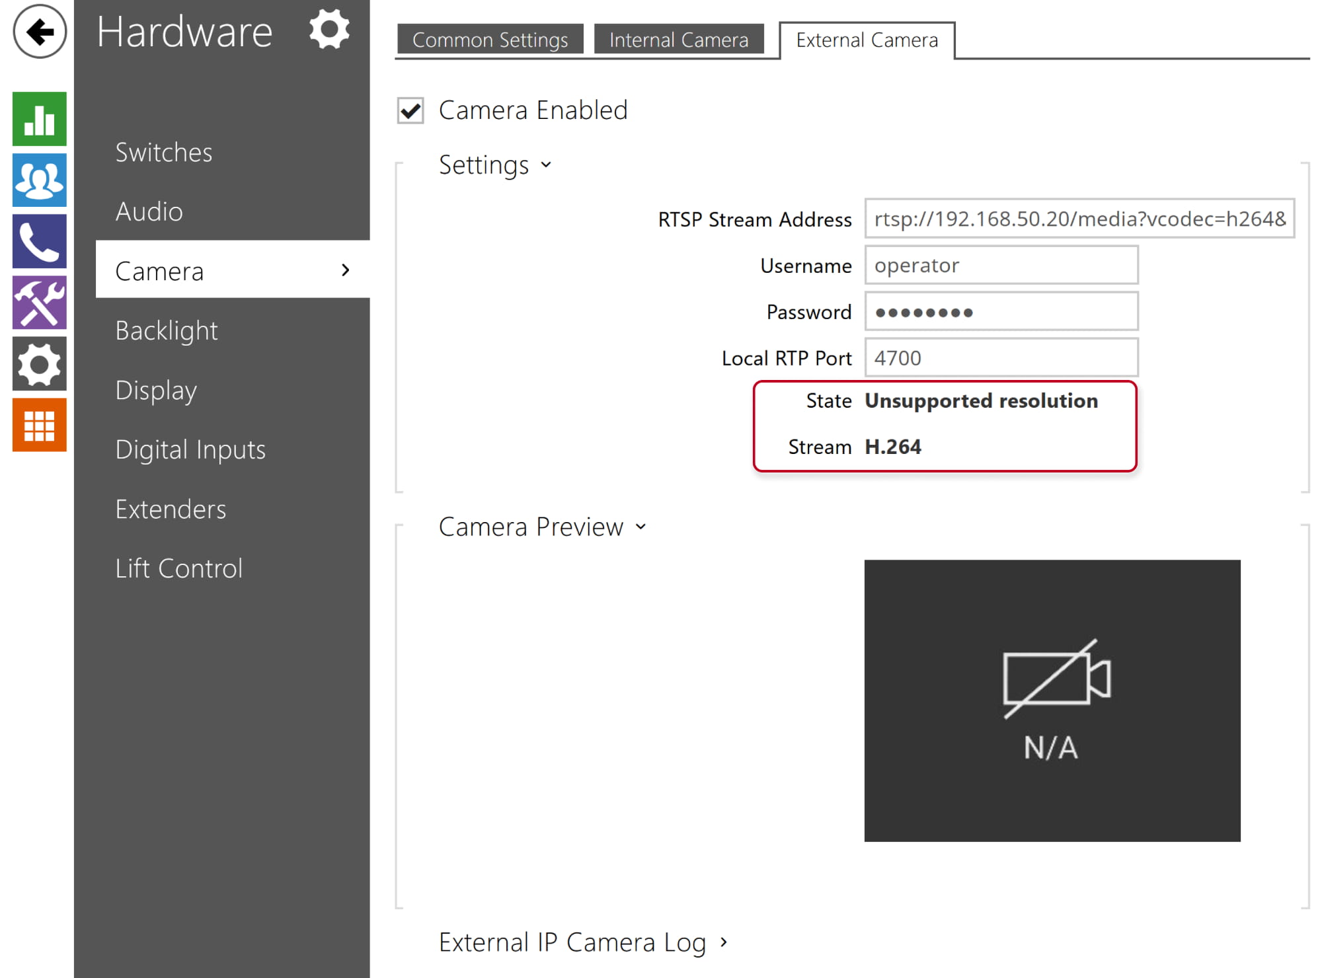Select the External Camera tab
The image size is (1322, 978).
867,40
